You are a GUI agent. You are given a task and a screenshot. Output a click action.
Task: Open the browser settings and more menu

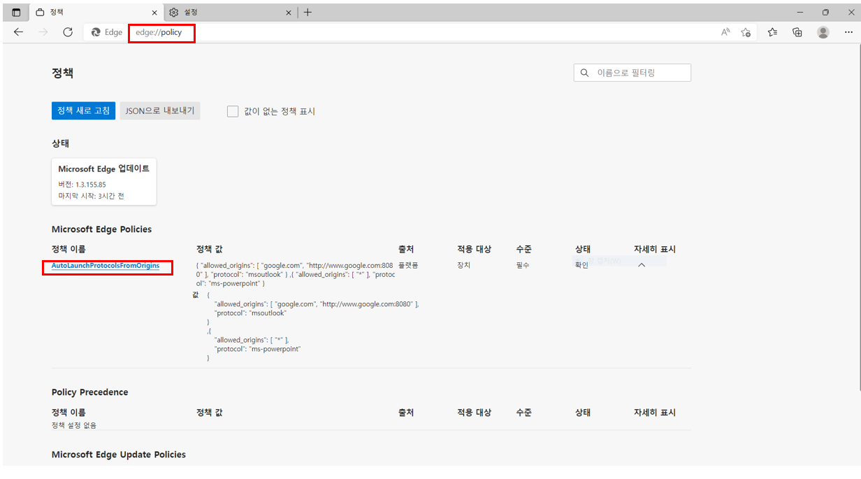point(848,32)
